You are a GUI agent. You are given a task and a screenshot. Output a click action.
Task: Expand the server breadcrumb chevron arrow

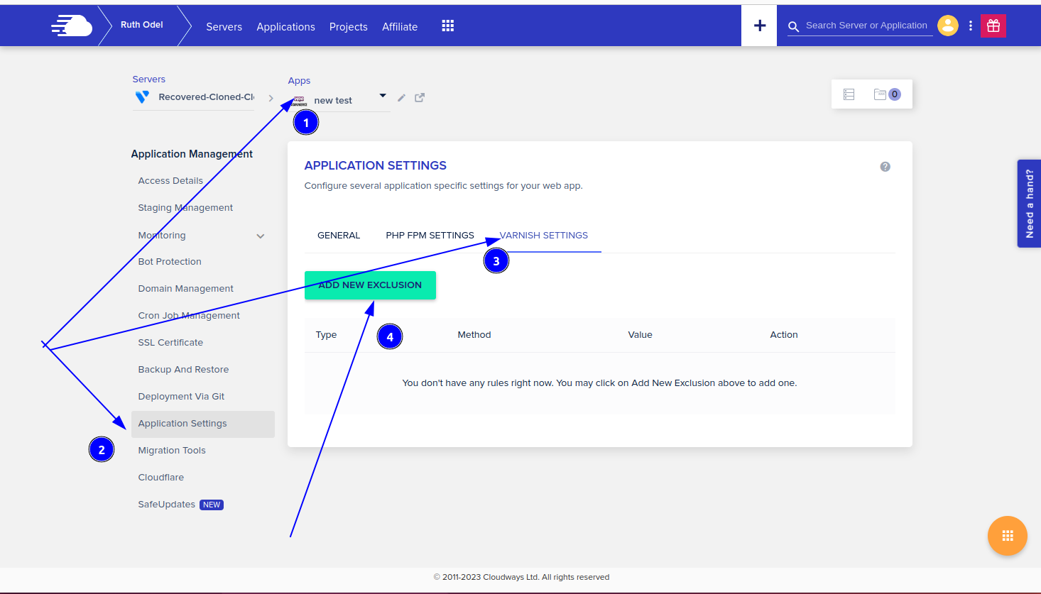[x=271, y=98]
